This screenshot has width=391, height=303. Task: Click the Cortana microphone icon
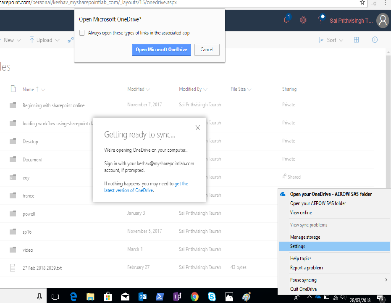point(39,297)
